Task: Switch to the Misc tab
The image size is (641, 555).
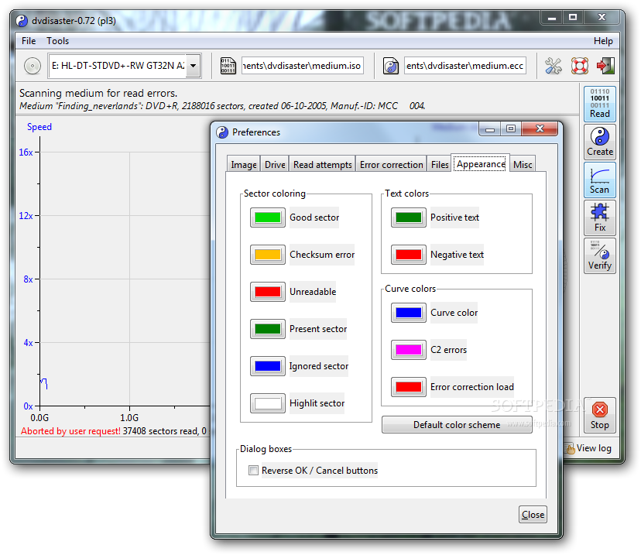Action: point(523,164)
